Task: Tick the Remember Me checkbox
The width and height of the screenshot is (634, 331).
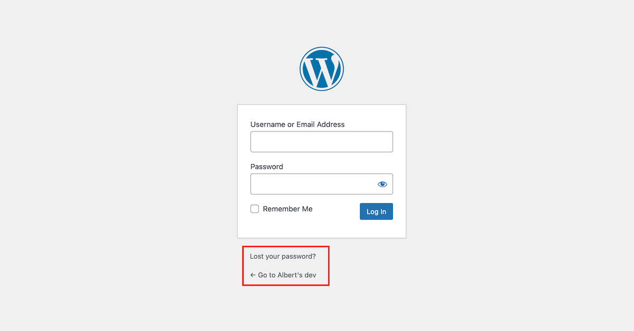Action: 255,209
